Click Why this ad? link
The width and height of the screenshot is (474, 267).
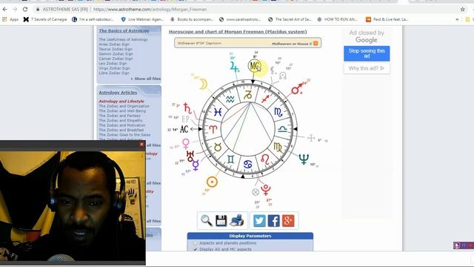(367, 68)
